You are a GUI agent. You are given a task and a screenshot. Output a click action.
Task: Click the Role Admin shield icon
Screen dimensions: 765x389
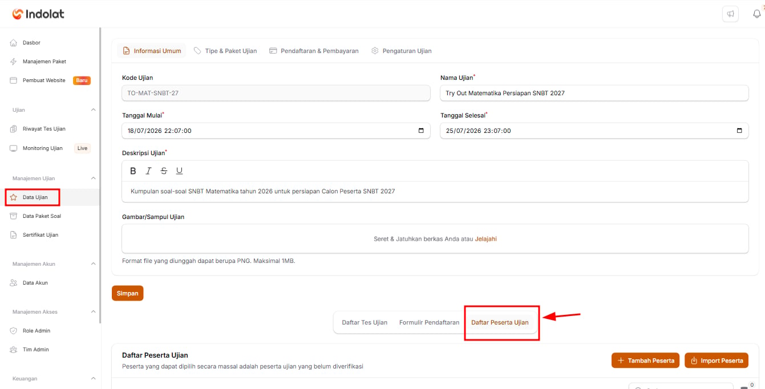click(x=14, y=331)
